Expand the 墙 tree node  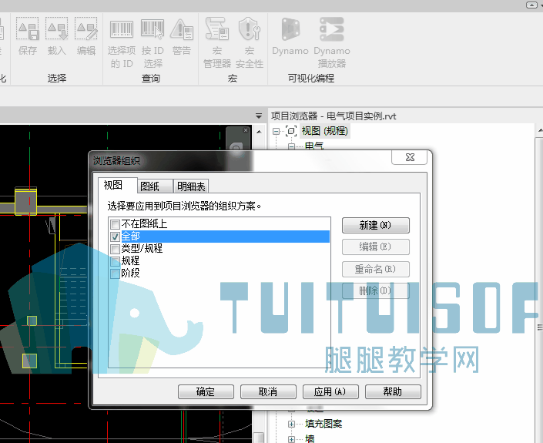292,439
